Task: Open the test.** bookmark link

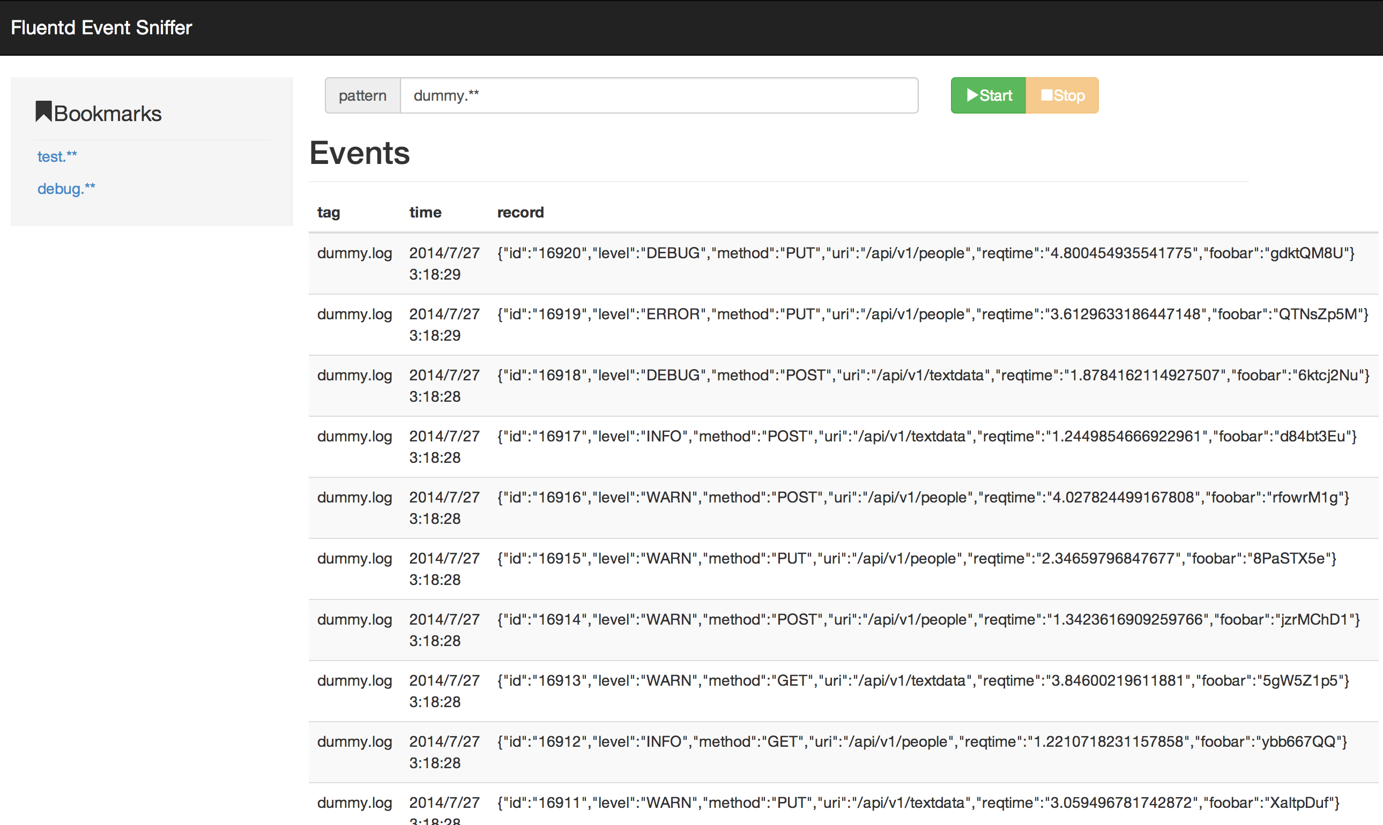Action: (x=57, y=157)
